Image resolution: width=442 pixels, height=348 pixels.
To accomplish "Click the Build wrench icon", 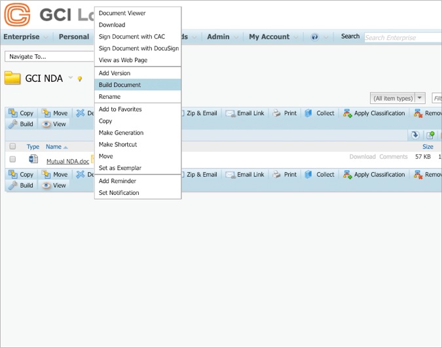I will click(13, 124).
